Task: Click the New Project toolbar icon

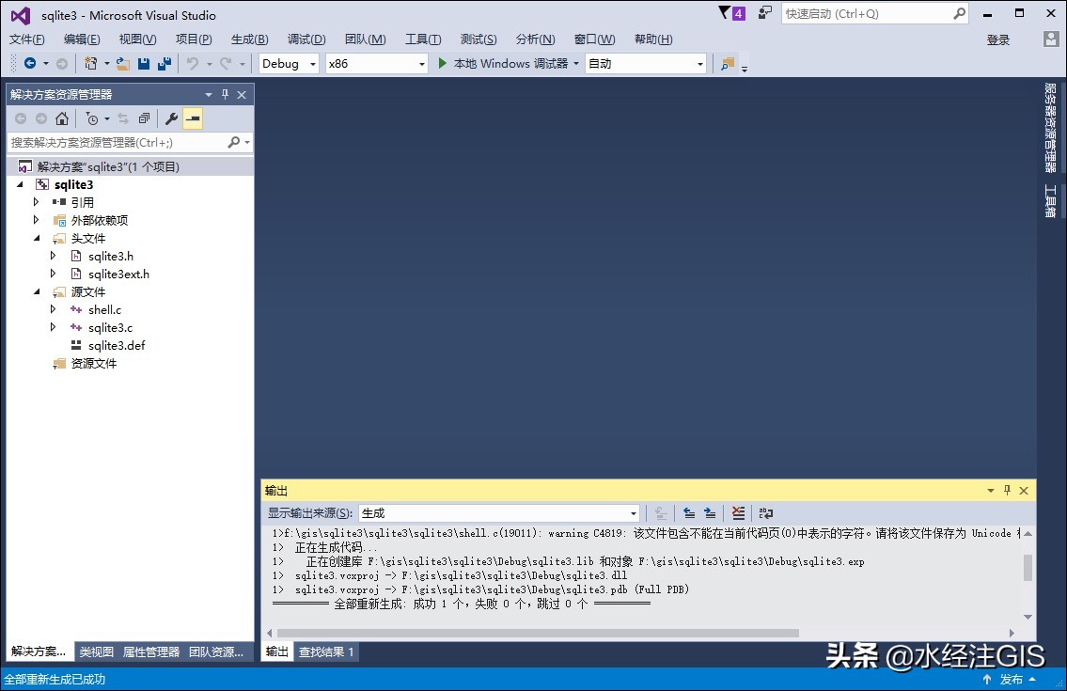Action: [90, 63]
